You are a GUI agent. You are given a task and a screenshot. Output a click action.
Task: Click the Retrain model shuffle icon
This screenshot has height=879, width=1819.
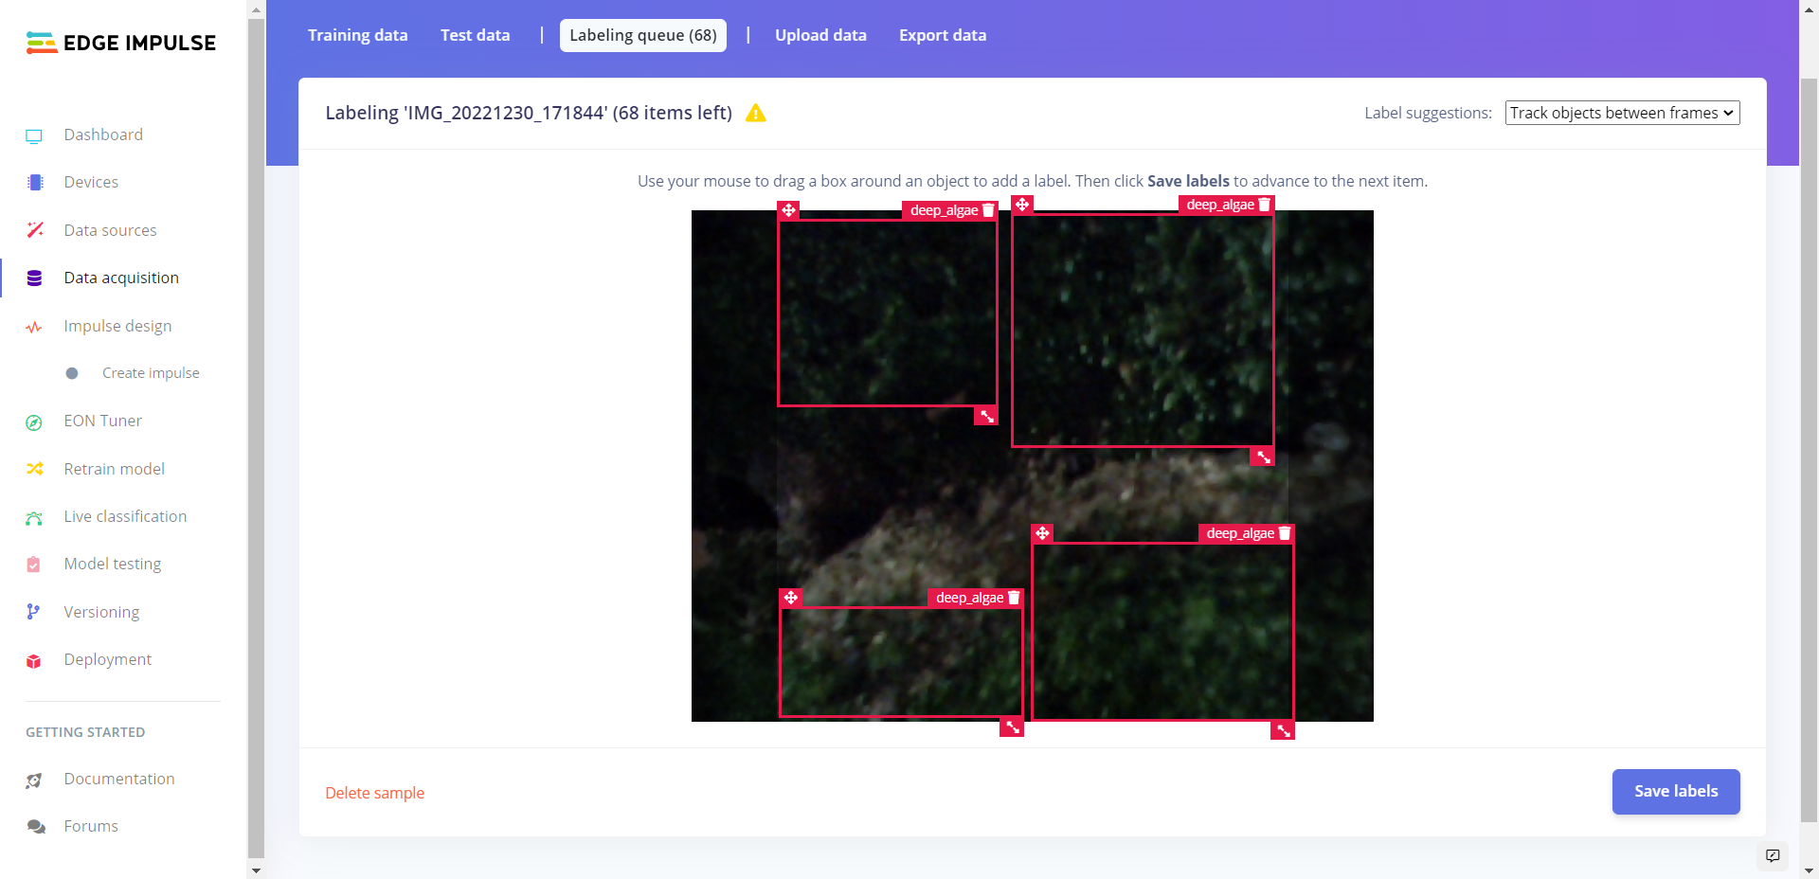click(35, 469)
